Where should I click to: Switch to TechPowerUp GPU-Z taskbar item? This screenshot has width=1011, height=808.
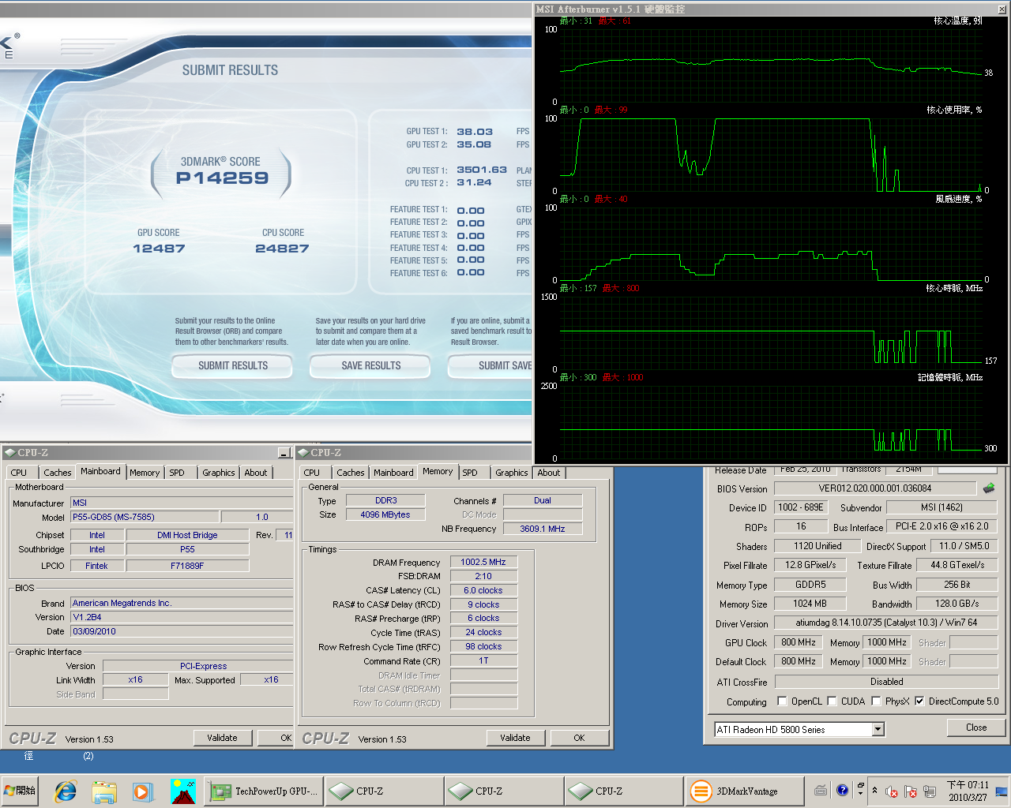pos(263,791)
